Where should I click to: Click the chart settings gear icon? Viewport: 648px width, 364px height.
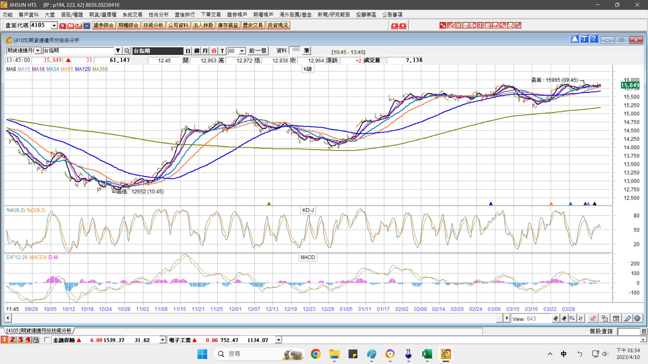637,318
